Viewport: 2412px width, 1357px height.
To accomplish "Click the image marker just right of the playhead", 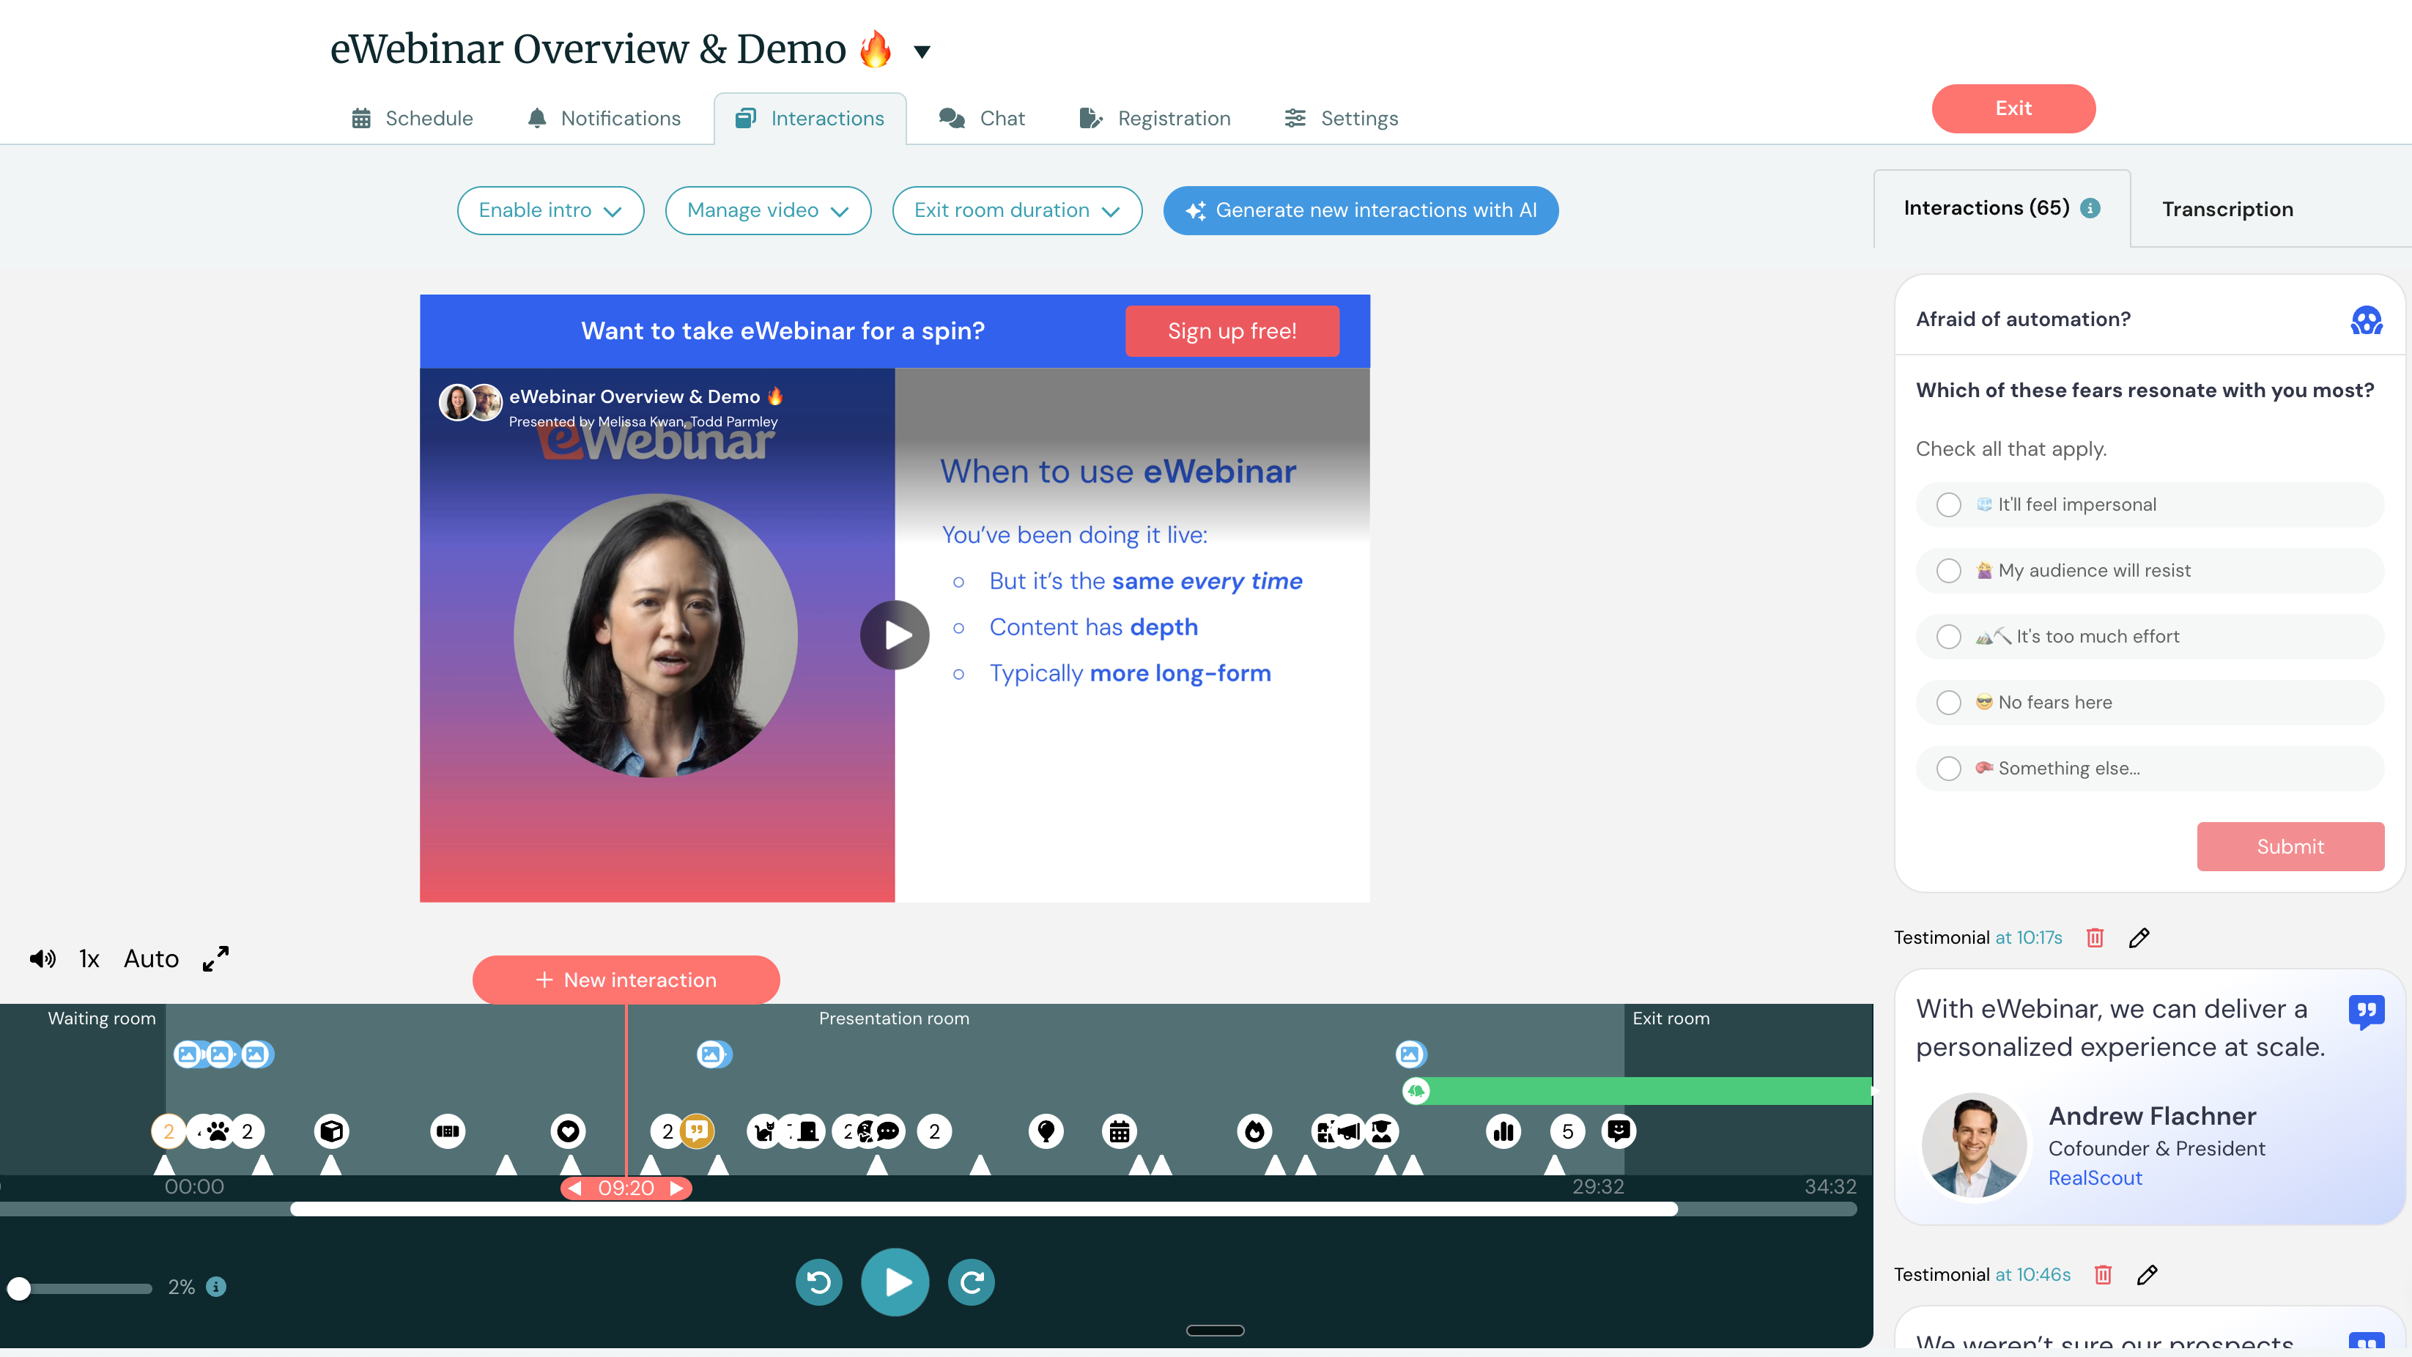I will click(713, 1054).
